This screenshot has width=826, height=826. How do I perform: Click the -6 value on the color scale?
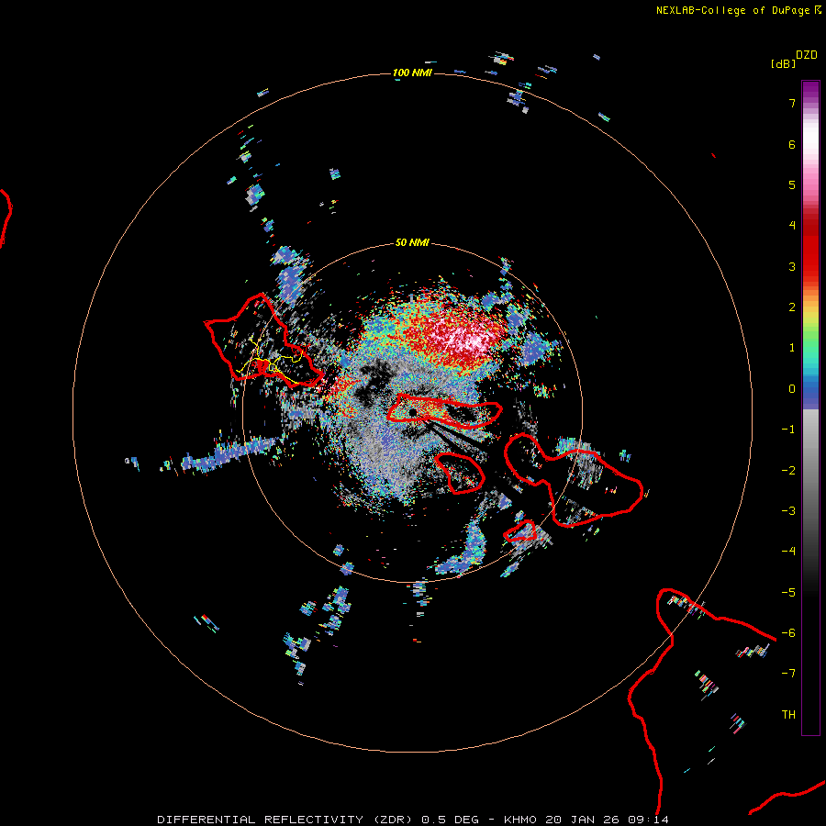(788, 633)
